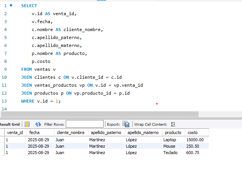This screenshot has width=242, height=170.
Task: Click the cliente_nombre column header
Action: point(71,133)
